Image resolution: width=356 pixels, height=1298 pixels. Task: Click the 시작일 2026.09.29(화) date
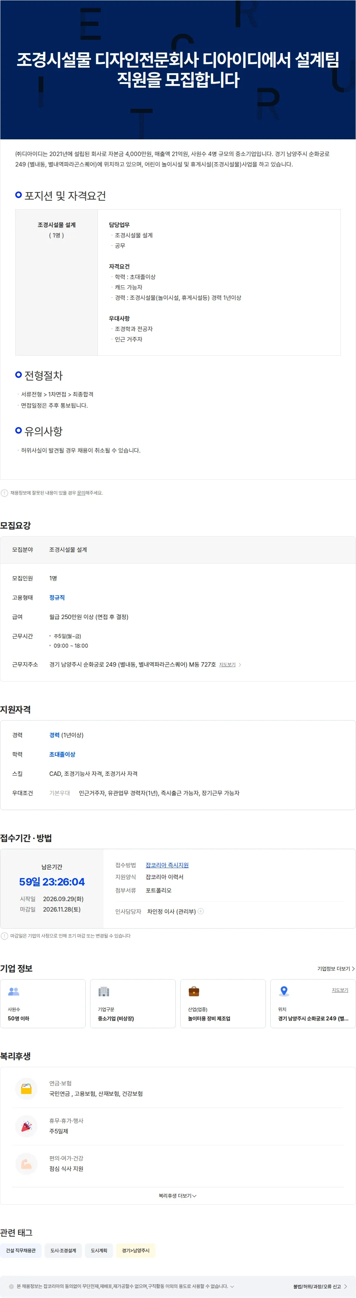63,899
